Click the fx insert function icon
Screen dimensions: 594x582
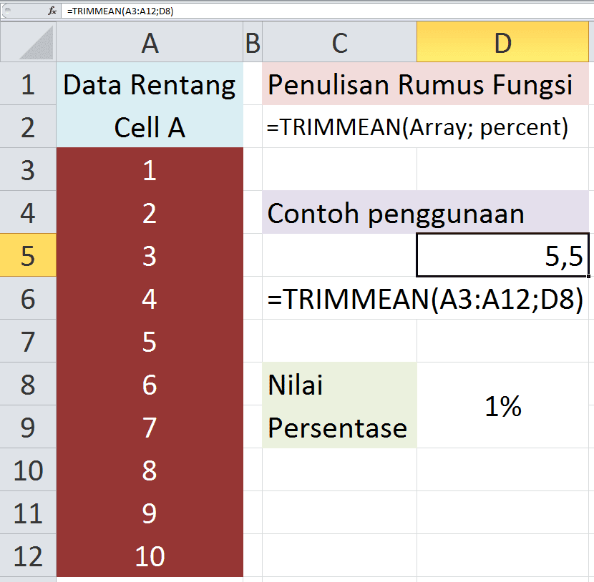(x=52, y=11)
